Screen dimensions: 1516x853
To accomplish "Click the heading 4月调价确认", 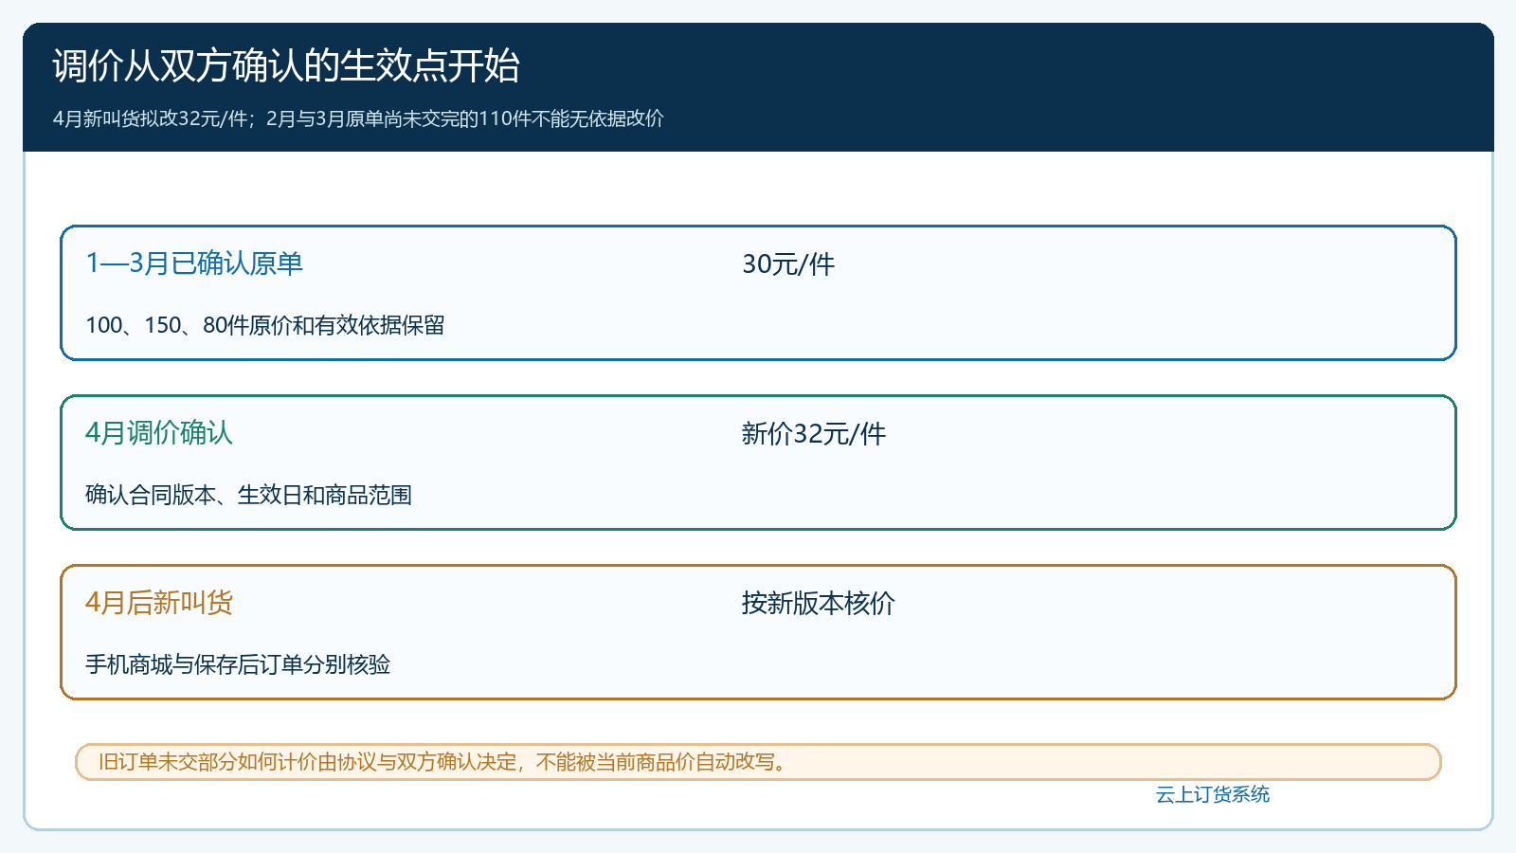I will point(159,433).
